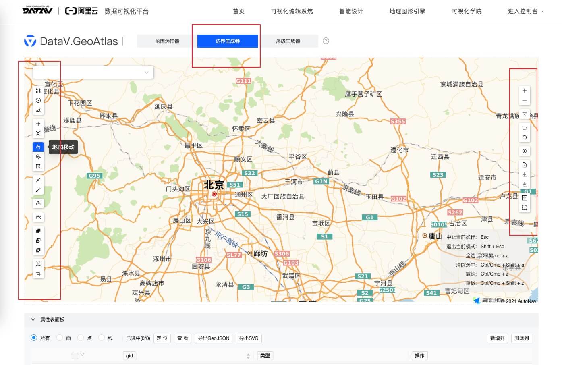The width and height of the screenshot is (562, 365).
Task: Click the focus frame tool icon
Action: [38, 133]
